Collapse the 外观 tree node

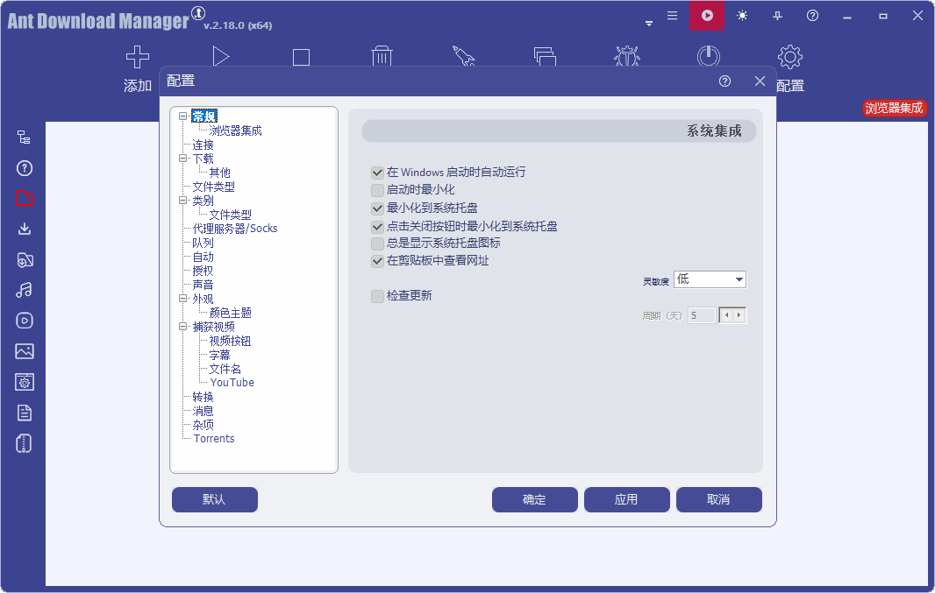point(183,299)
